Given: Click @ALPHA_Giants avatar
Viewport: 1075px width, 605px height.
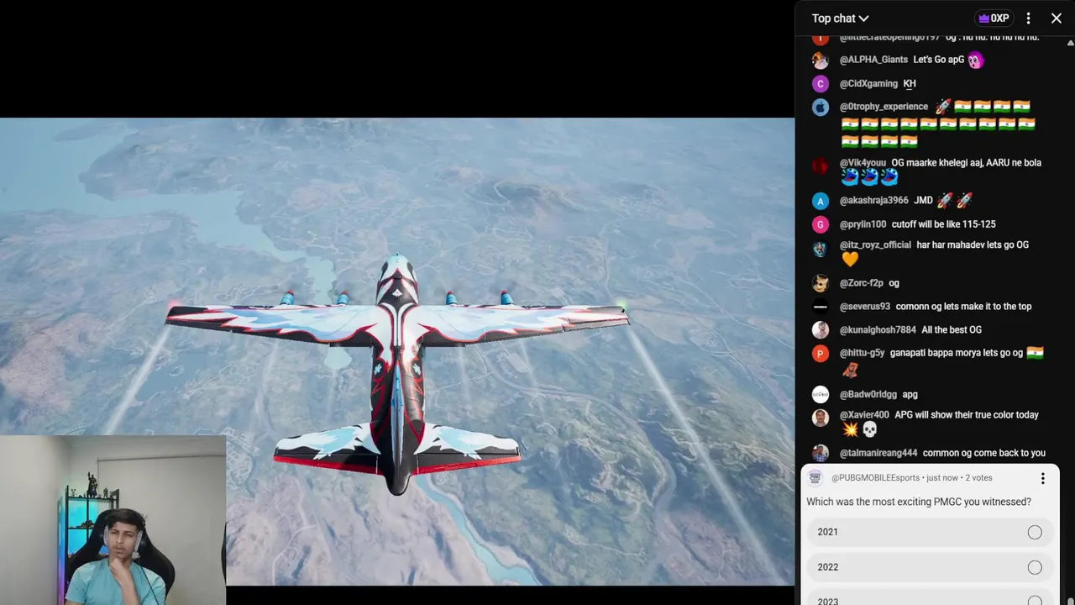Looking at the screenshot, I should (821, 60).
